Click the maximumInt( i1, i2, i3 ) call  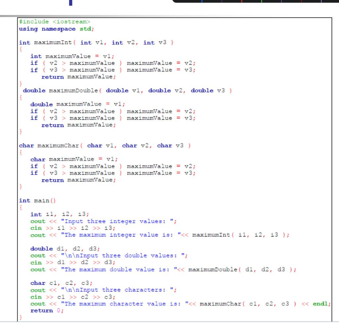click(x=239, y=235)
